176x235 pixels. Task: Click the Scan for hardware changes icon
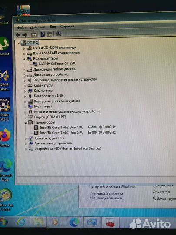tap(59, 34)
